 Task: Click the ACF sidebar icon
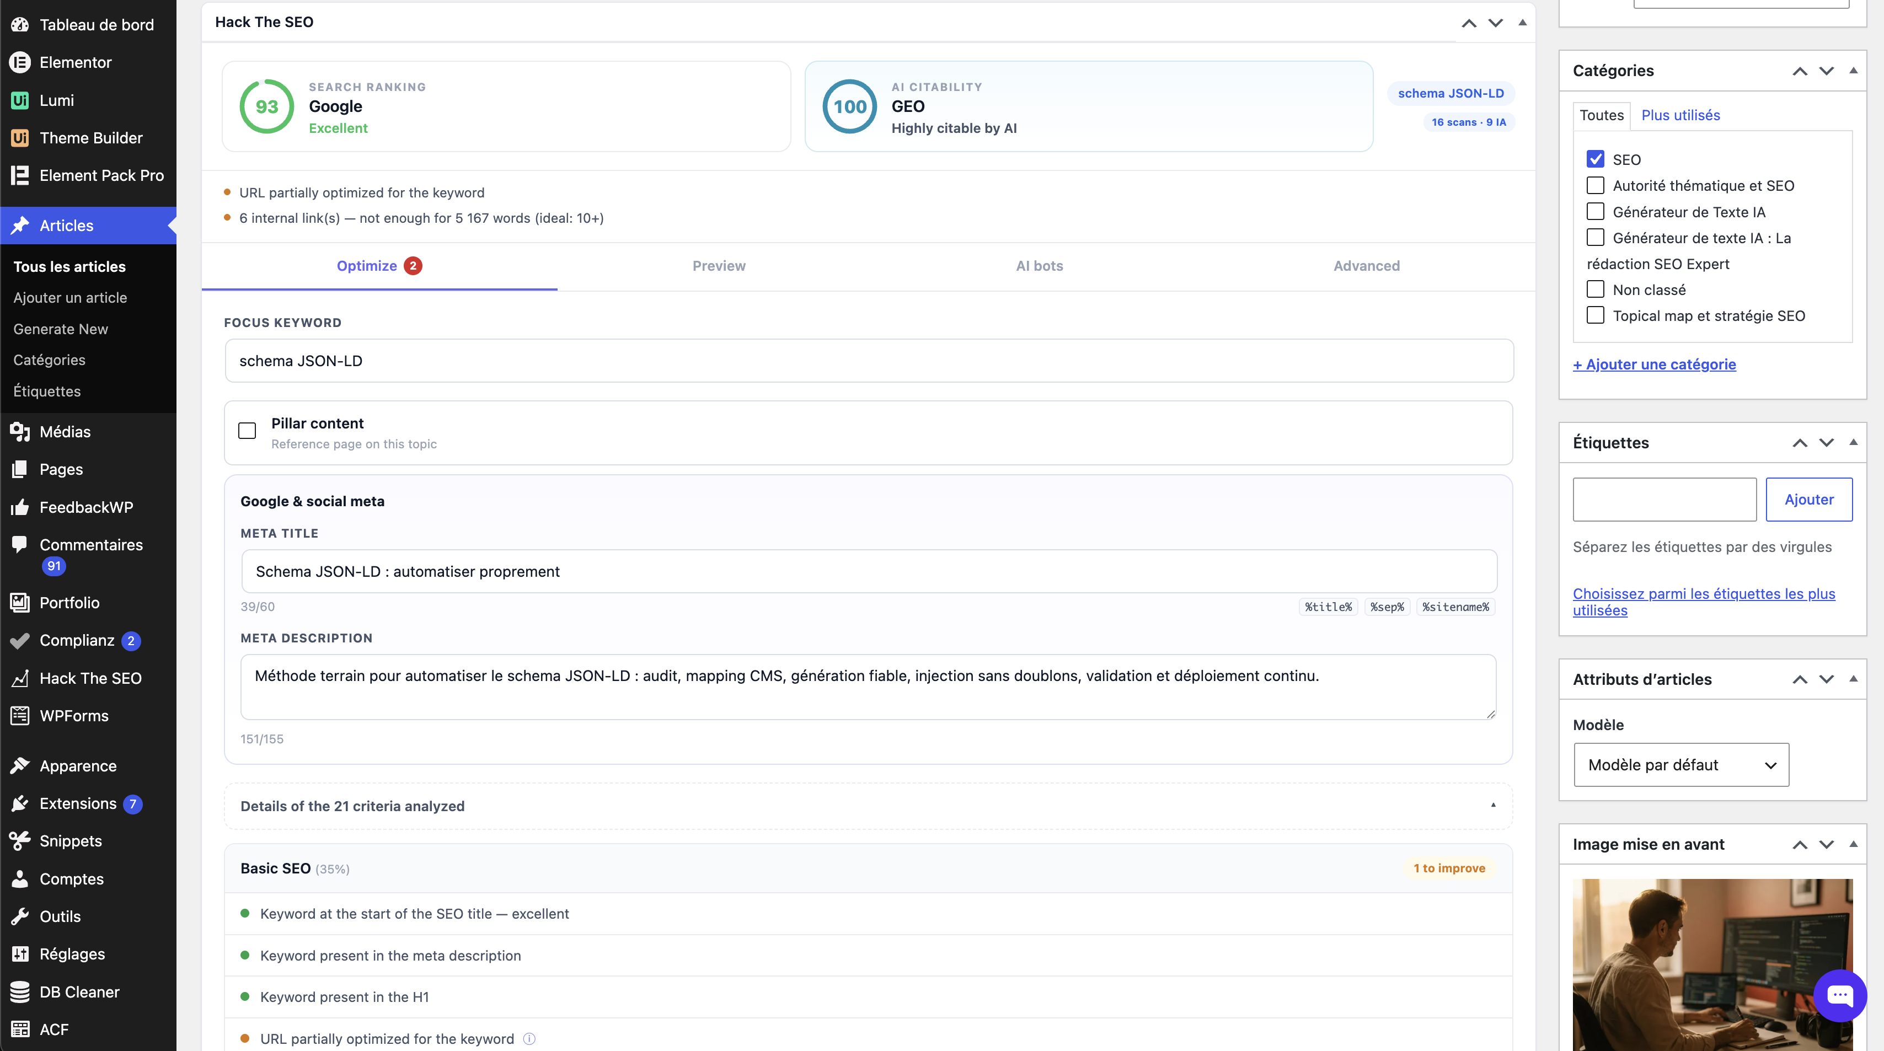20,1029
